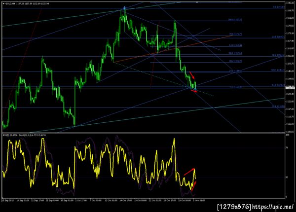296x212 pixels.
Task: Click the 1117.20 price axis label
Action: (x=290, y=109)
